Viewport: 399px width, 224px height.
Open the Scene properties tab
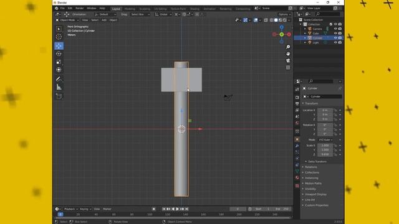click(x=297, y=116)
